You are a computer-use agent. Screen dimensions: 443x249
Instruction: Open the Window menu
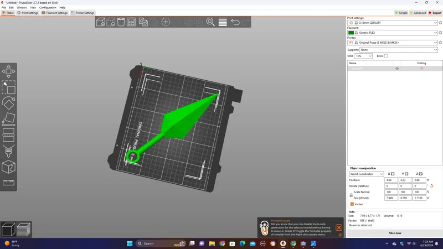click(x=22, y=8)
